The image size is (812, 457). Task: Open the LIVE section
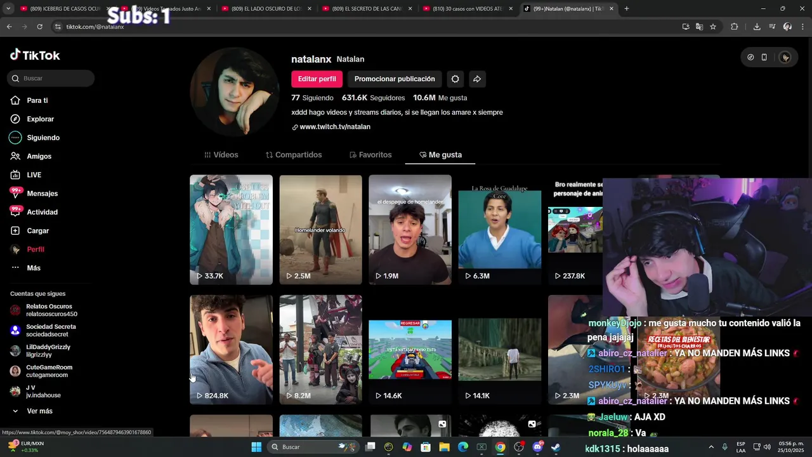(34, 175)
